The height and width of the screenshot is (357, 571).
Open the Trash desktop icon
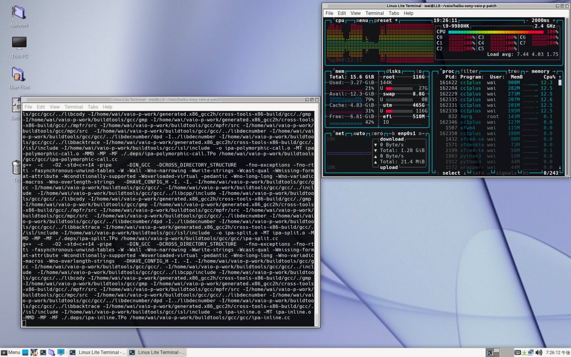pyautogui.click(x=16, y=170)
